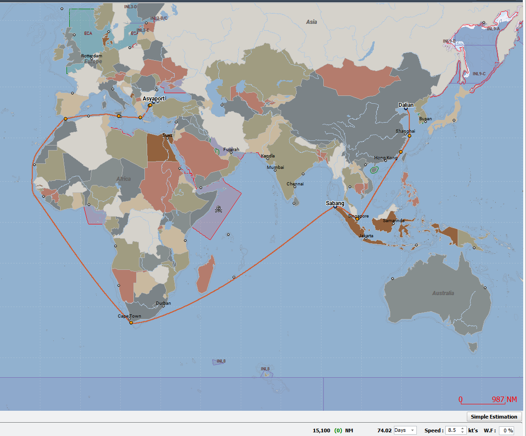Click the Singapore port label
The height and width of the screenshot is (436, 526).
click(358, 216)
